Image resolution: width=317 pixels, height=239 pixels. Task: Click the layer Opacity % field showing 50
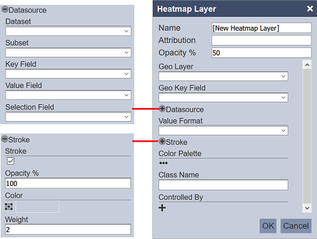point(261,52)
